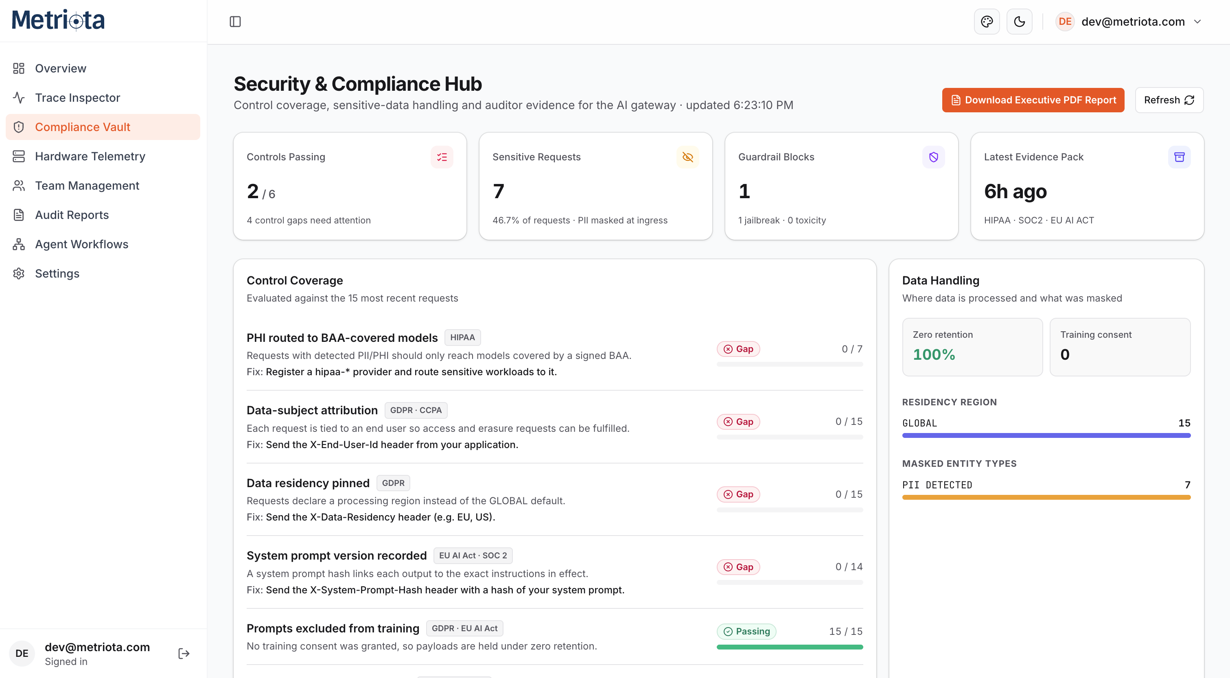Open Settings from sidebar
This screenshot has width=1230, height=678.
[x=103, y=273]
